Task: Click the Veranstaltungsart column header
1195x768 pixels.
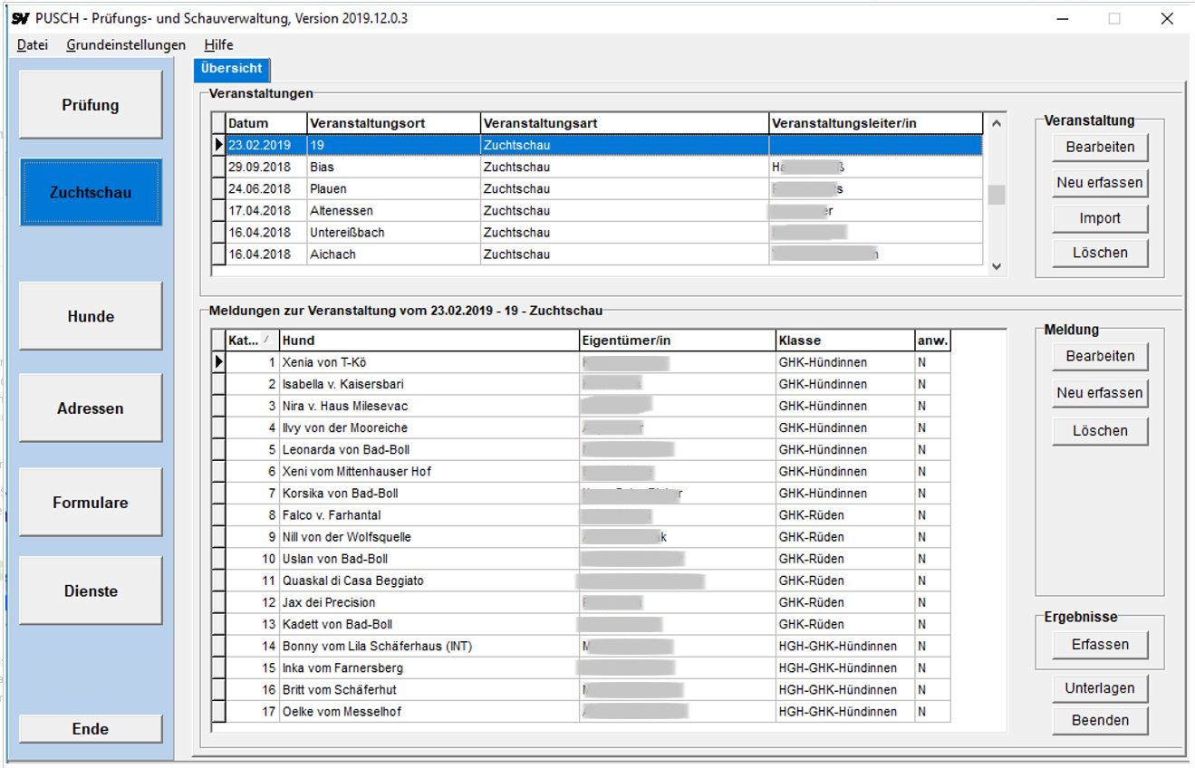Action: 624,123
